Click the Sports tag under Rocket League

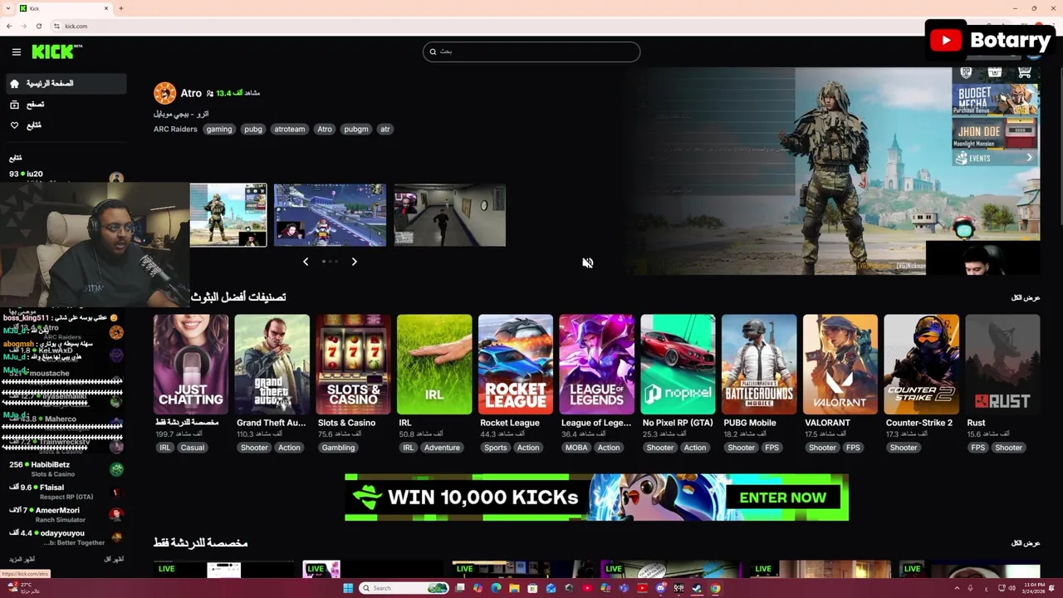[495, 448]
